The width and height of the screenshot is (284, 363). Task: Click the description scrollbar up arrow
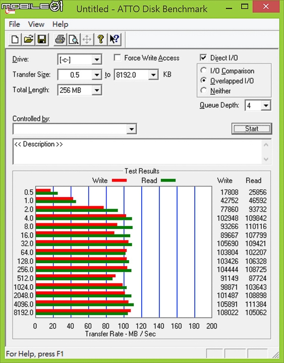266,145
